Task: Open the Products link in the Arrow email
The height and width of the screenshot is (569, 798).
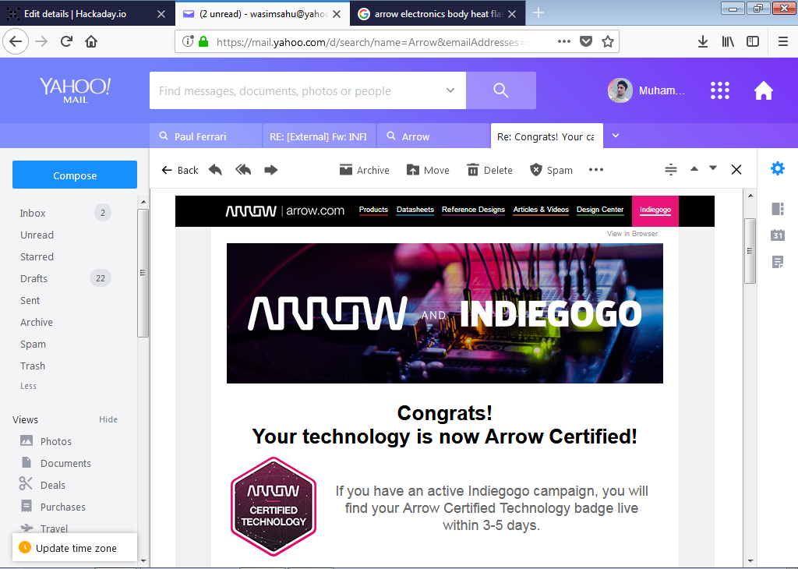Action: [x=373, y=210]
